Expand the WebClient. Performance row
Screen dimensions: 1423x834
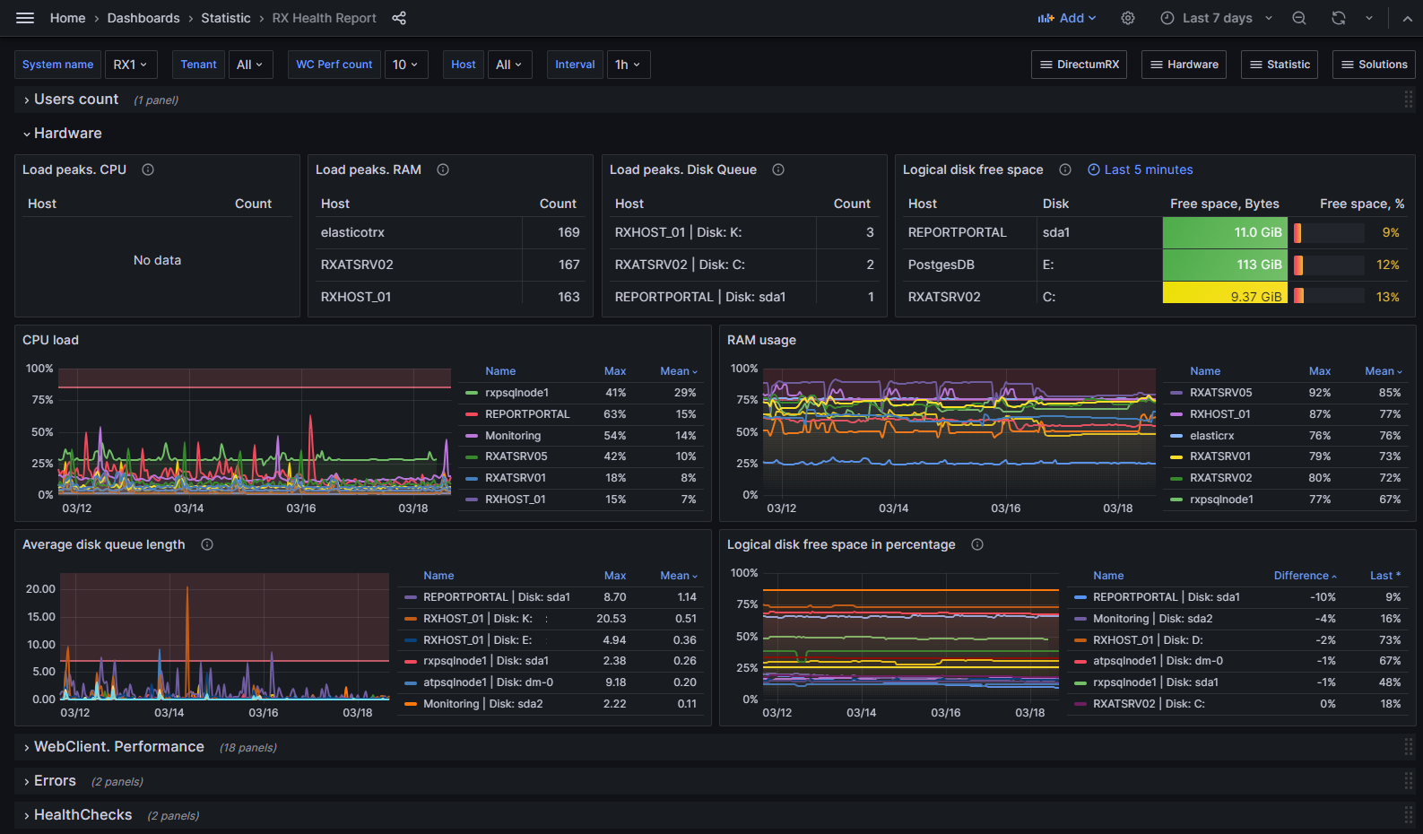(x=118, y=747)
